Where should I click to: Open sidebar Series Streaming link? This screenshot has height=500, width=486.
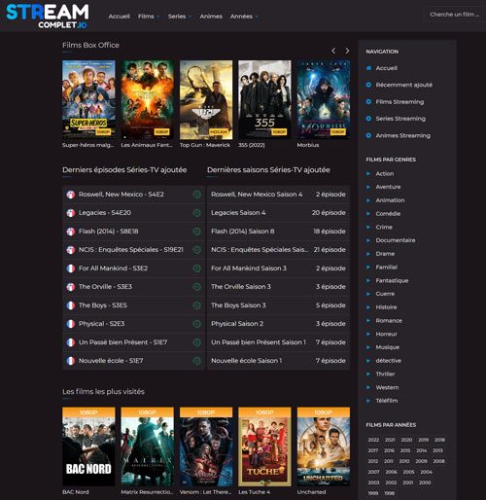point(400,119)
